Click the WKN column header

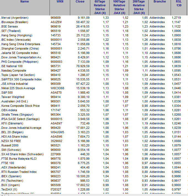click(x=60, y=2)
